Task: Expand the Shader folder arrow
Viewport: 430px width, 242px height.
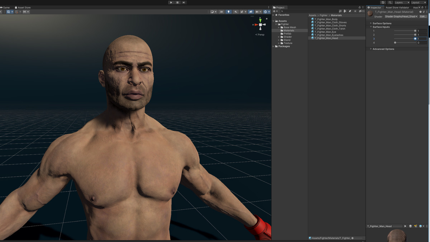Action: click(279, 37)
